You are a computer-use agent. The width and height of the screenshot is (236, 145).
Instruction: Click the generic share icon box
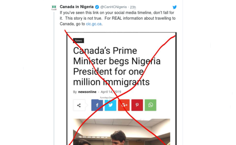click(79, 105)
